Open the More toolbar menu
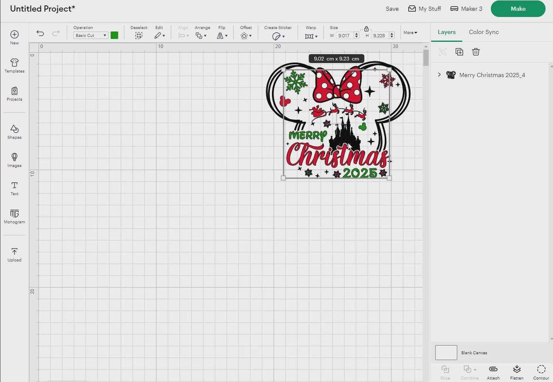This screenshot has height=382, width=553. point(410,33)
